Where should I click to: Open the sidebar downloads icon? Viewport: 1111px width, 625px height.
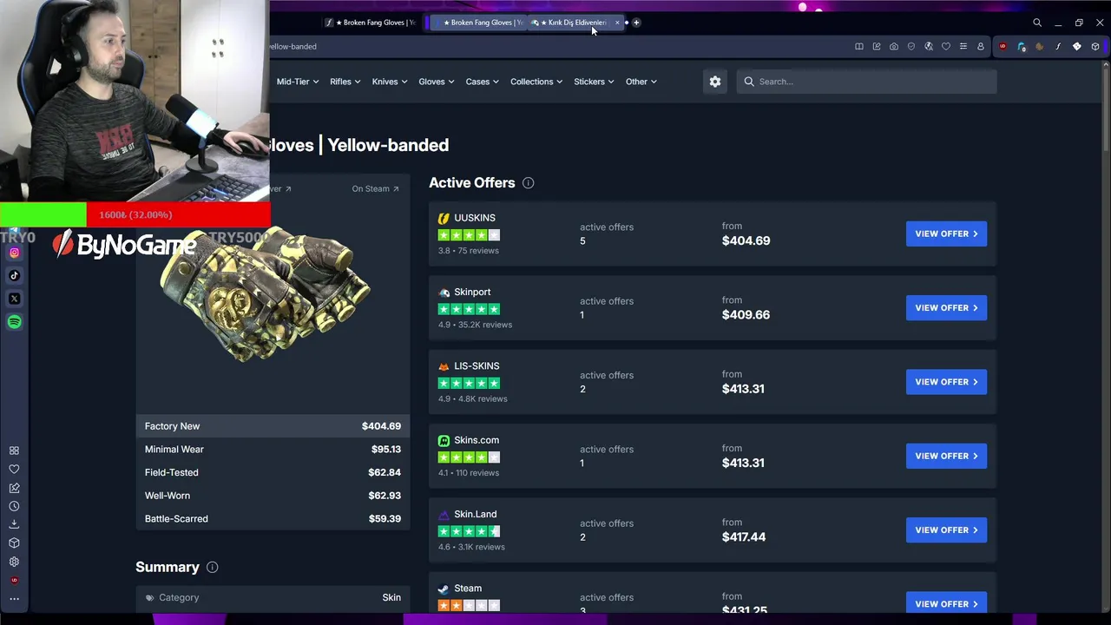pyautogui.click(x=14, y=524)
